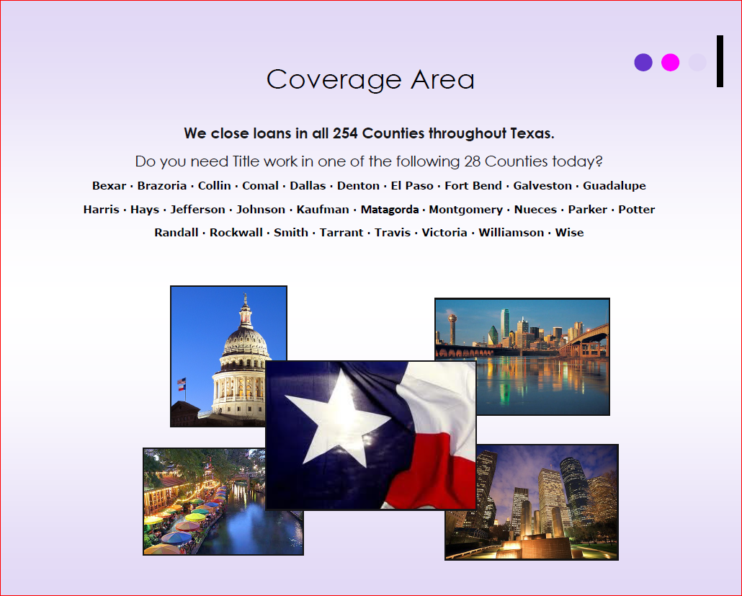Click the Bexar county name
The width and height of the screenshot is (742, 596).
(x=109, y=186)
